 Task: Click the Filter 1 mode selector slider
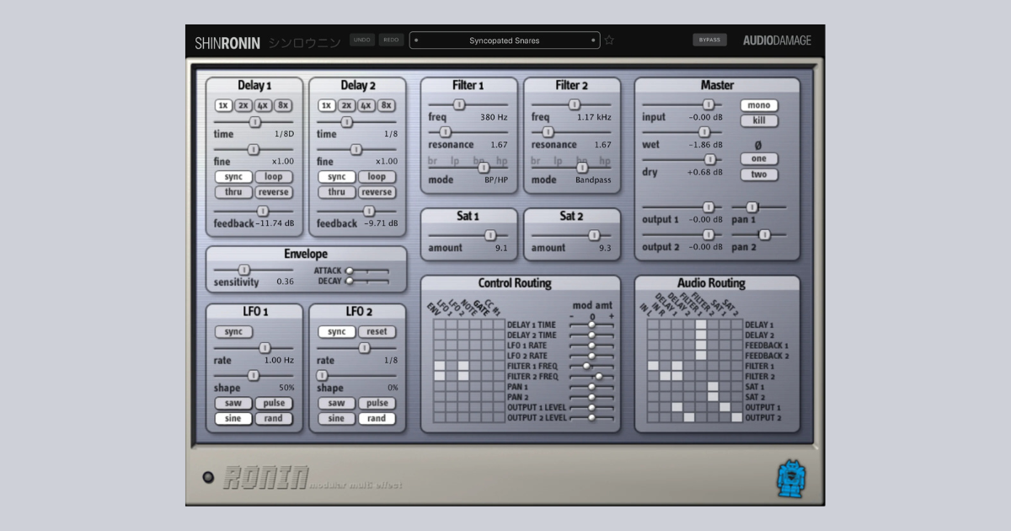pos(468,168)
